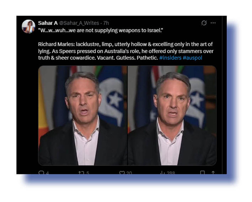Screen dimensions: 252x202
Task: Open the #auspol hashtag
Action: 192,58
